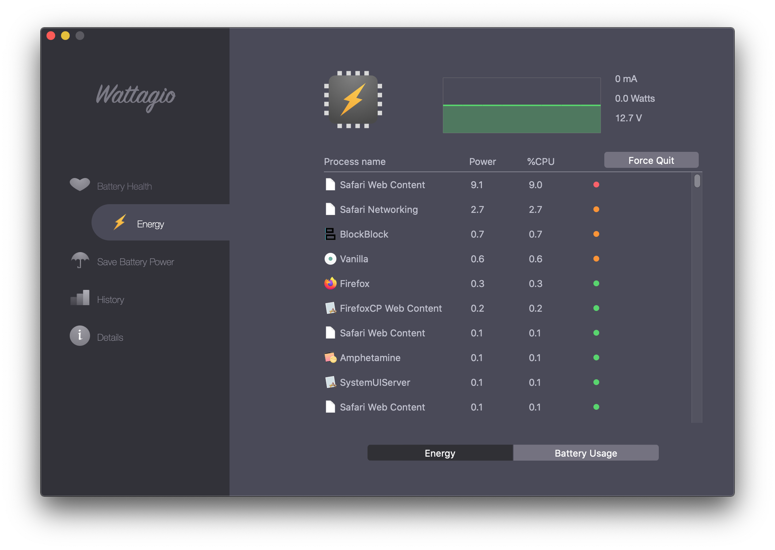Select the Energy lightning bolt icon in sidebar

point(120,222)
